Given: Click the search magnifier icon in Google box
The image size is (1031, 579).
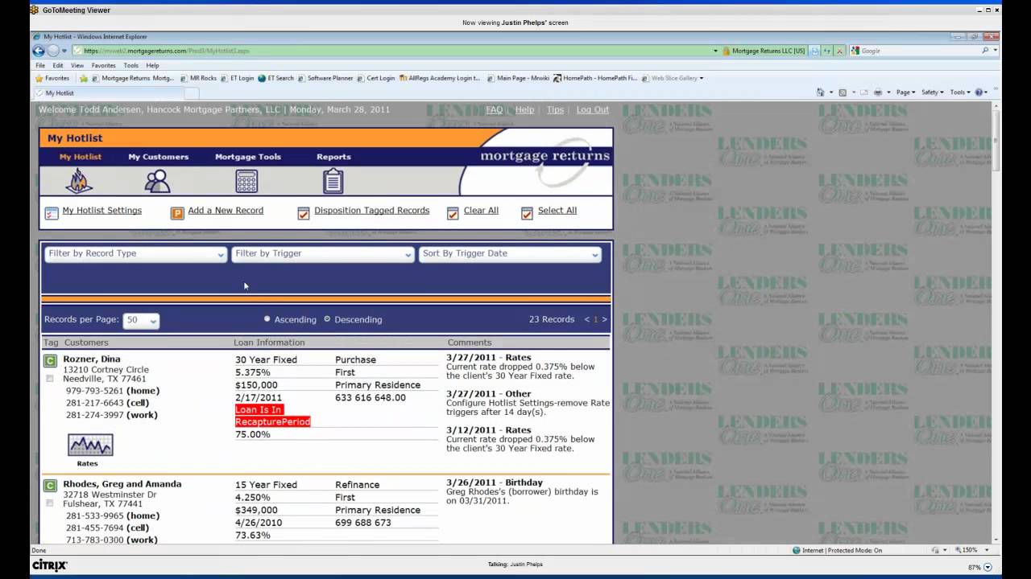Looking at the screenshot, I should coord(984,51).
